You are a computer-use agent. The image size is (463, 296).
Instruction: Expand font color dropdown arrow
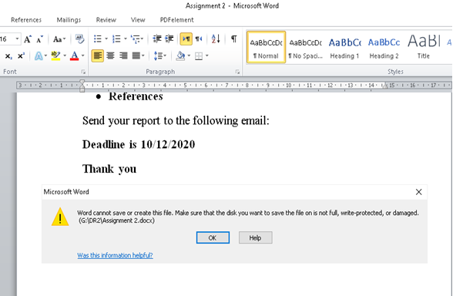(x=83, y=55)
